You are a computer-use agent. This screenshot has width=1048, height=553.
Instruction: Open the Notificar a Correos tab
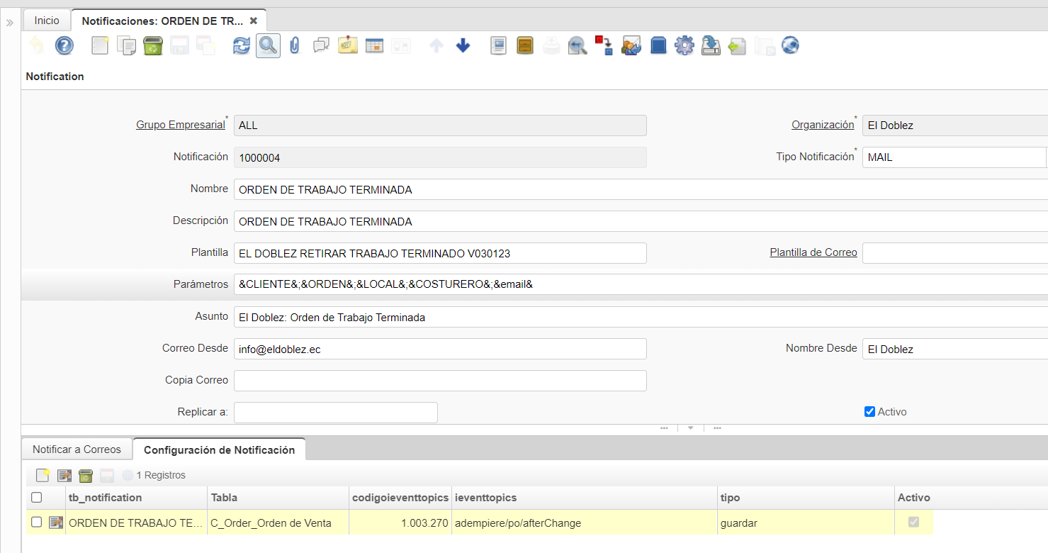click(x=77, y=449)
